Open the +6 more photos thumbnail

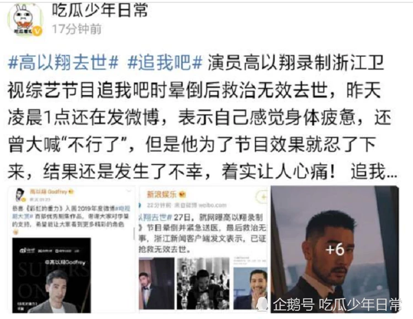[335, 249]
